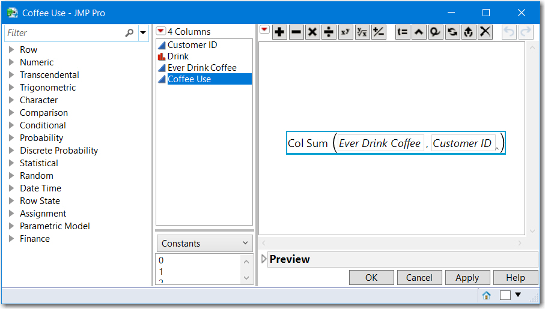Screen dimensions: 545x309
Task: Click the circular arrows switch terms button
Action: tap(452, 32)
